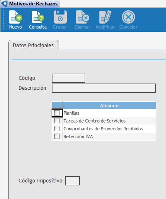The image size is (166, 199).
Task: Toggle the Retención IVA checkbox
Action: click(57, 137)
